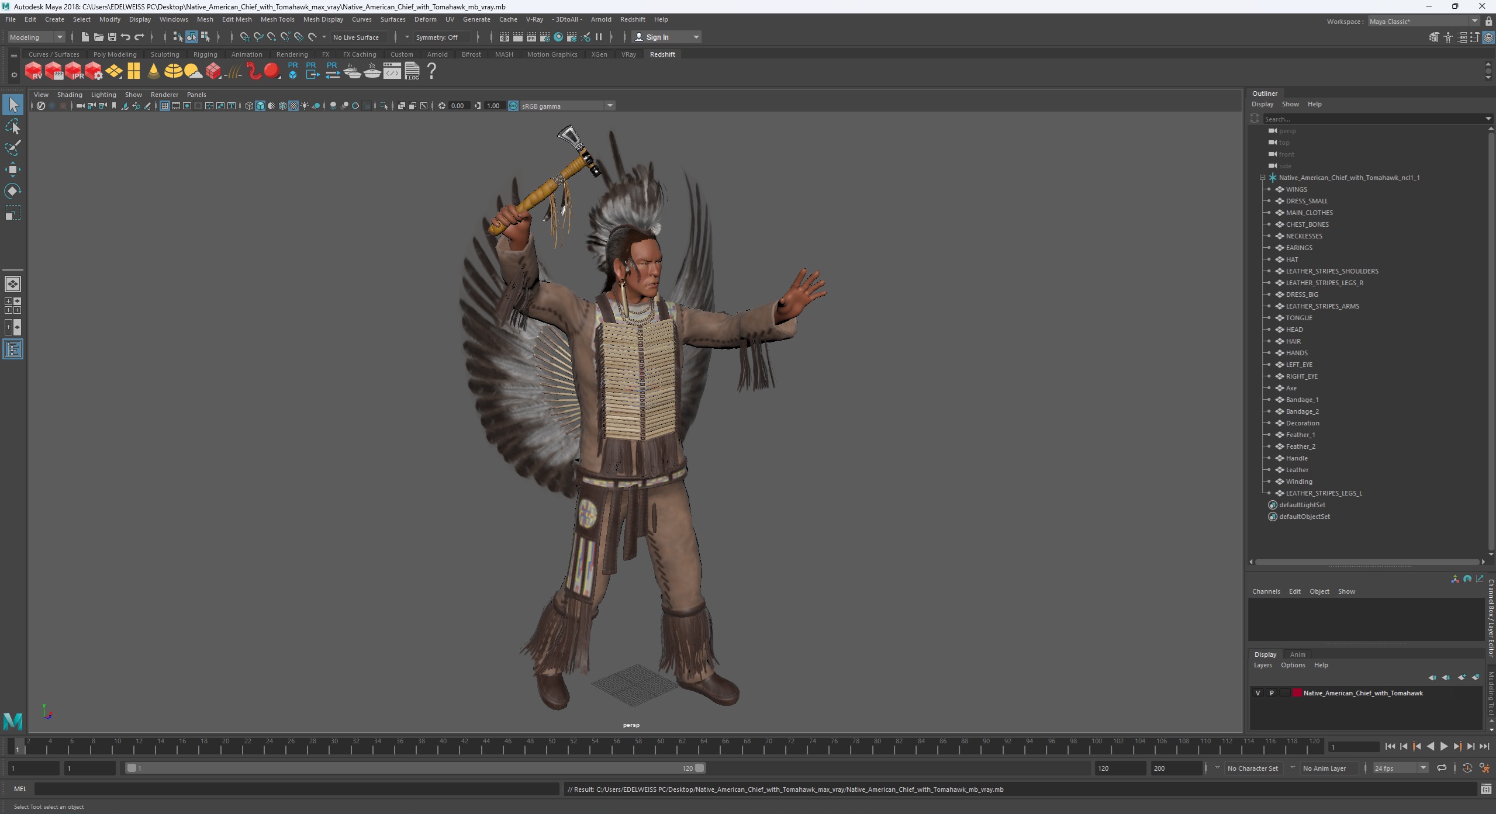This screenshot has height=814, width=1496.
Task: Toggle layer playback P box
Action: [x=1272, y=693]
